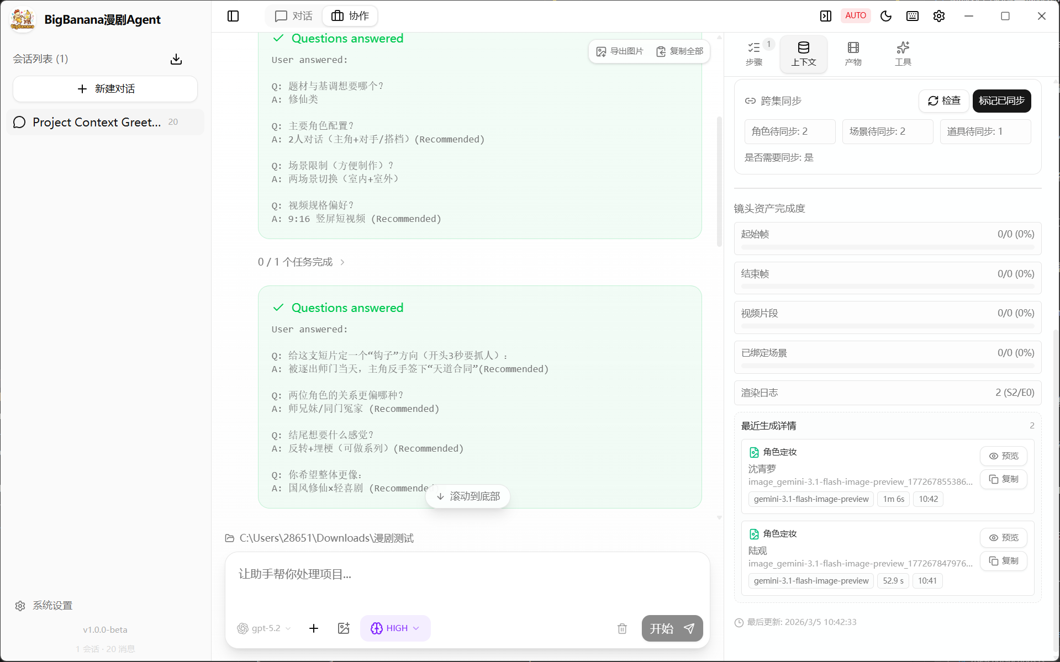
Task: Click the image attachment icon near HIGH button
Action: (x=343, y=628)
